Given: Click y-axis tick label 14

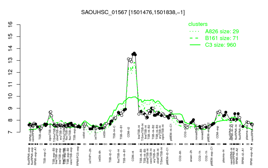Looking at the screenshot, I should [x=10, y=49].
